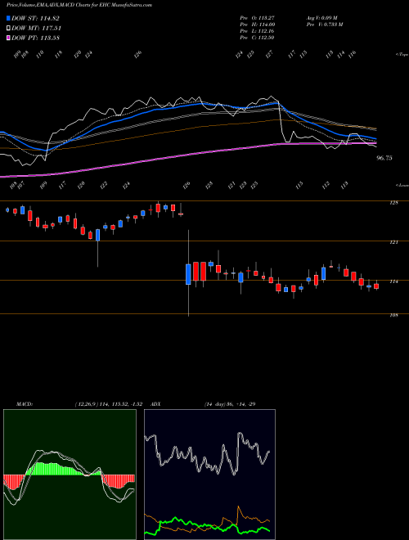Select the 'DOW MT: 117.51' legend text
This screenshot has height=540, width=409.
pos(37,28)
